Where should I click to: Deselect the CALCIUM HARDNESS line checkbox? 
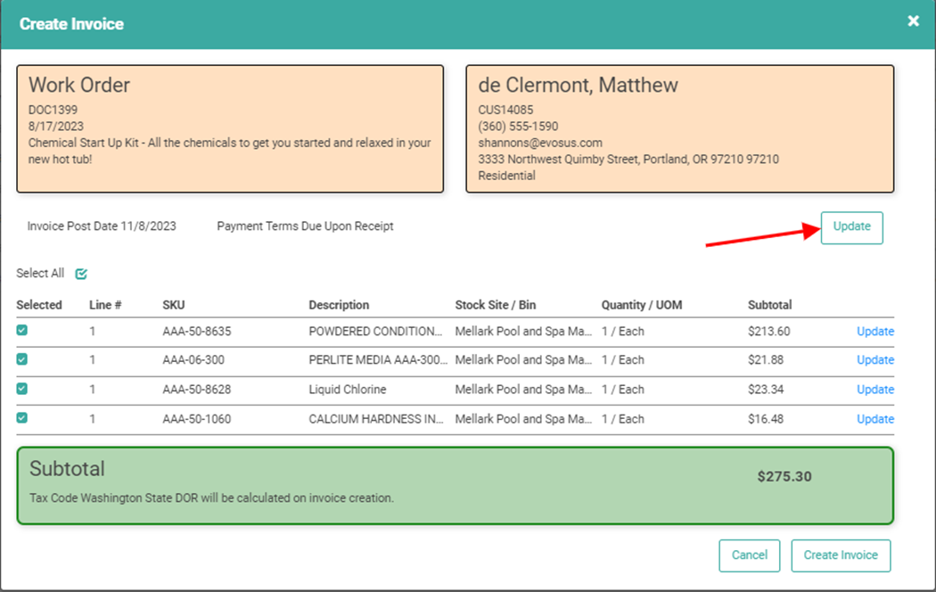(x=22, y=418)
